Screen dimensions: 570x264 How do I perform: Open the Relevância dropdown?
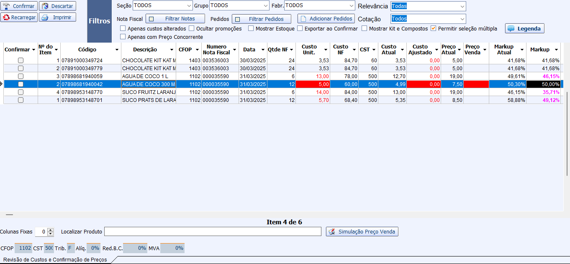coord(462,6)
